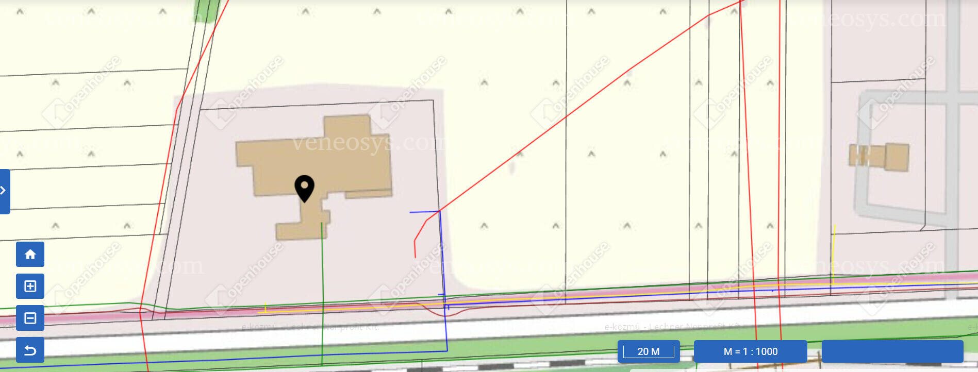
Task: Zoom out with the minus icon
Action: pyautogui.click(x=30, y=318)
